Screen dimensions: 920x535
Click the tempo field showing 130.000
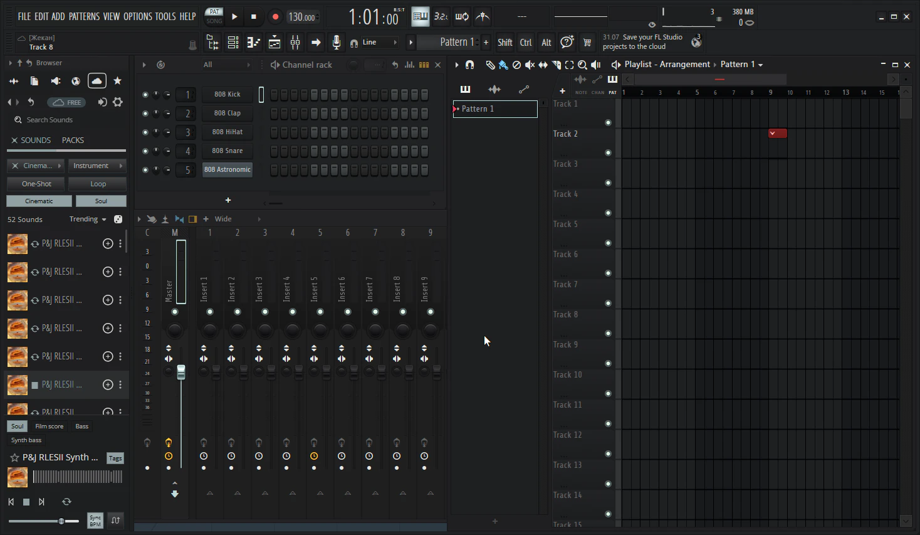(303, 17)
